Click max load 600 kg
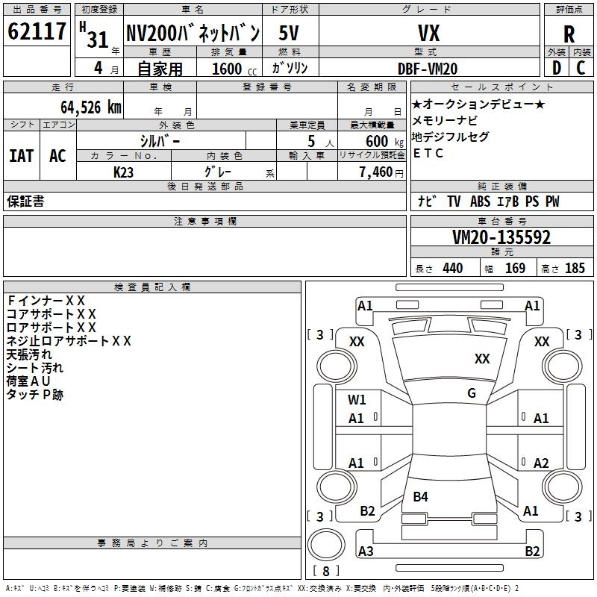The height and width of the screenshot is (597, 597). click(x=384, y=141)
